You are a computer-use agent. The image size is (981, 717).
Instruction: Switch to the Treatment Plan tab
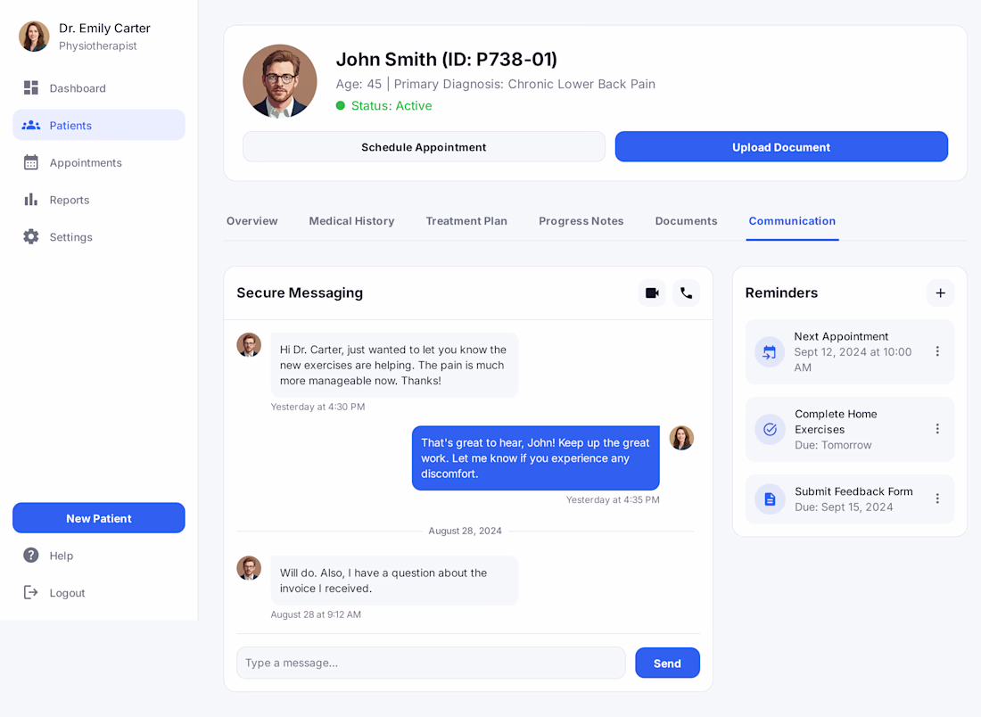pyautogui.click(x=466, y=221)
